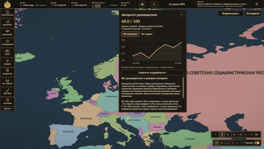
Task: Click the Авторитет indicator in top bar
Action: [125, 4]
